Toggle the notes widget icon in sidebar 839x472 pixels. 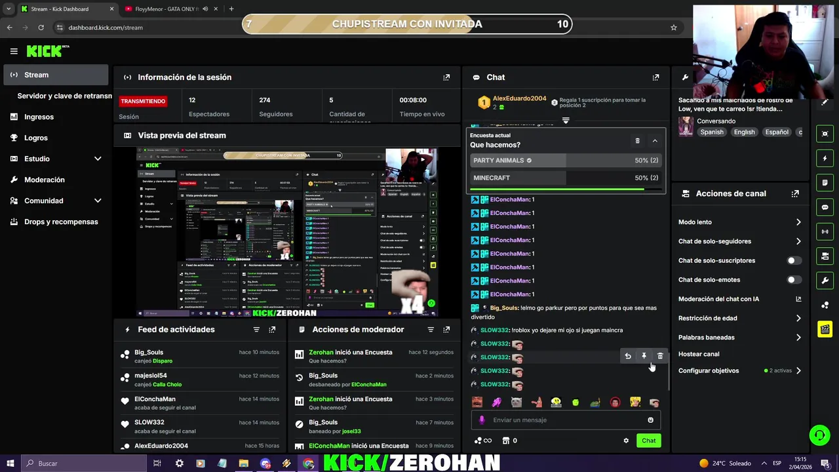[825, 183]
